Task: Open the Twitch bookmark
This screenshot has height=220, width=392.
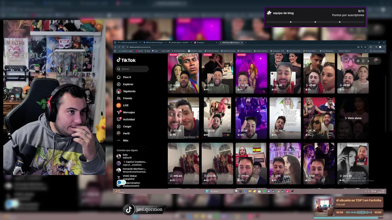Action: pyautogui.click(x=155, y=51)
